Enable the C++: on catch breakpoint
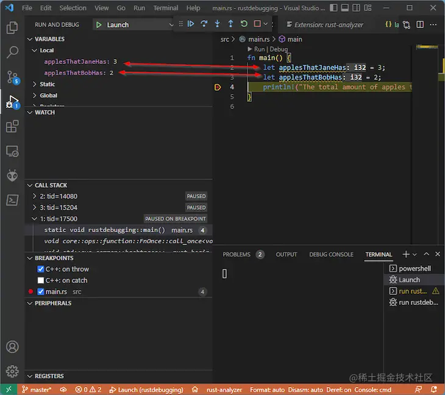Viewport: 445px width, 395px height. [41, 280]
